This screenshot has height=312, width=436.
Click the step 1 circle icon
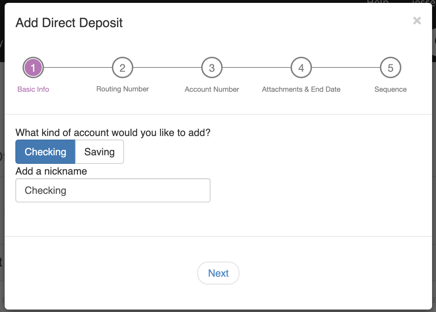click(33, 68)
